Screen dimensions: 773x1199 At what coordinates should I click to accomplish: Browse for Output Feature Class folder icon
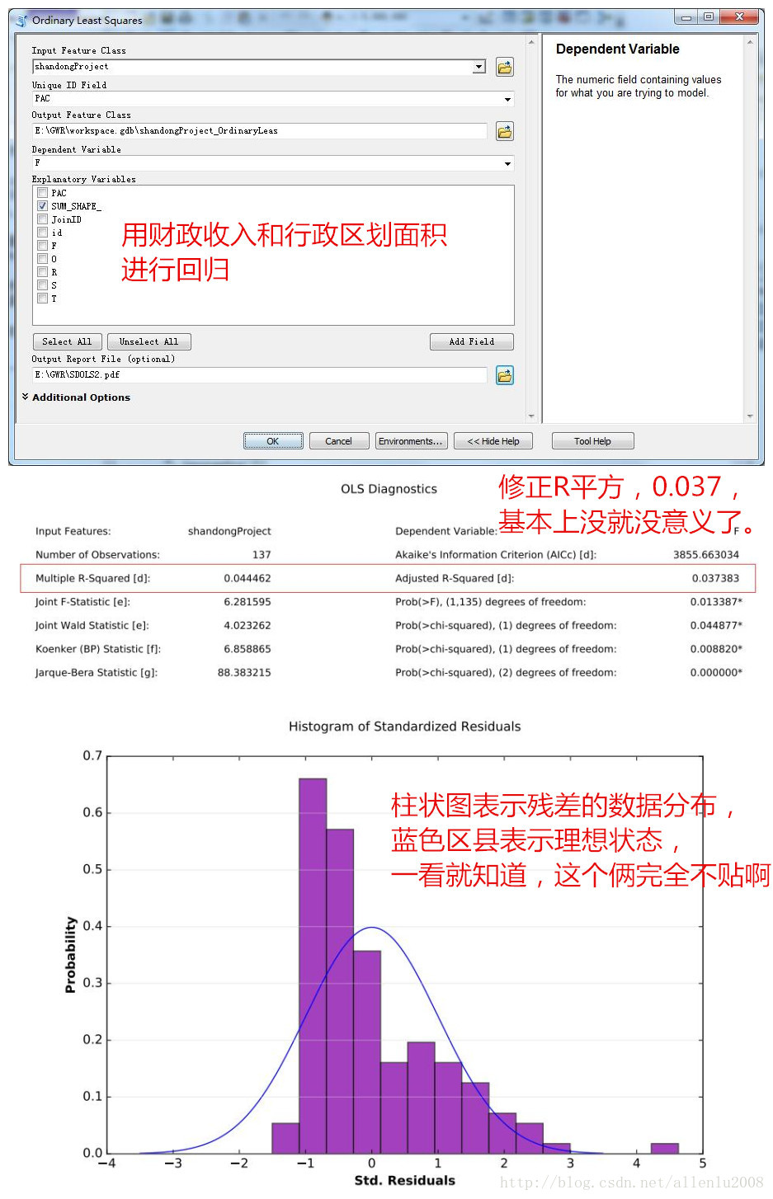tap(505, 131)
